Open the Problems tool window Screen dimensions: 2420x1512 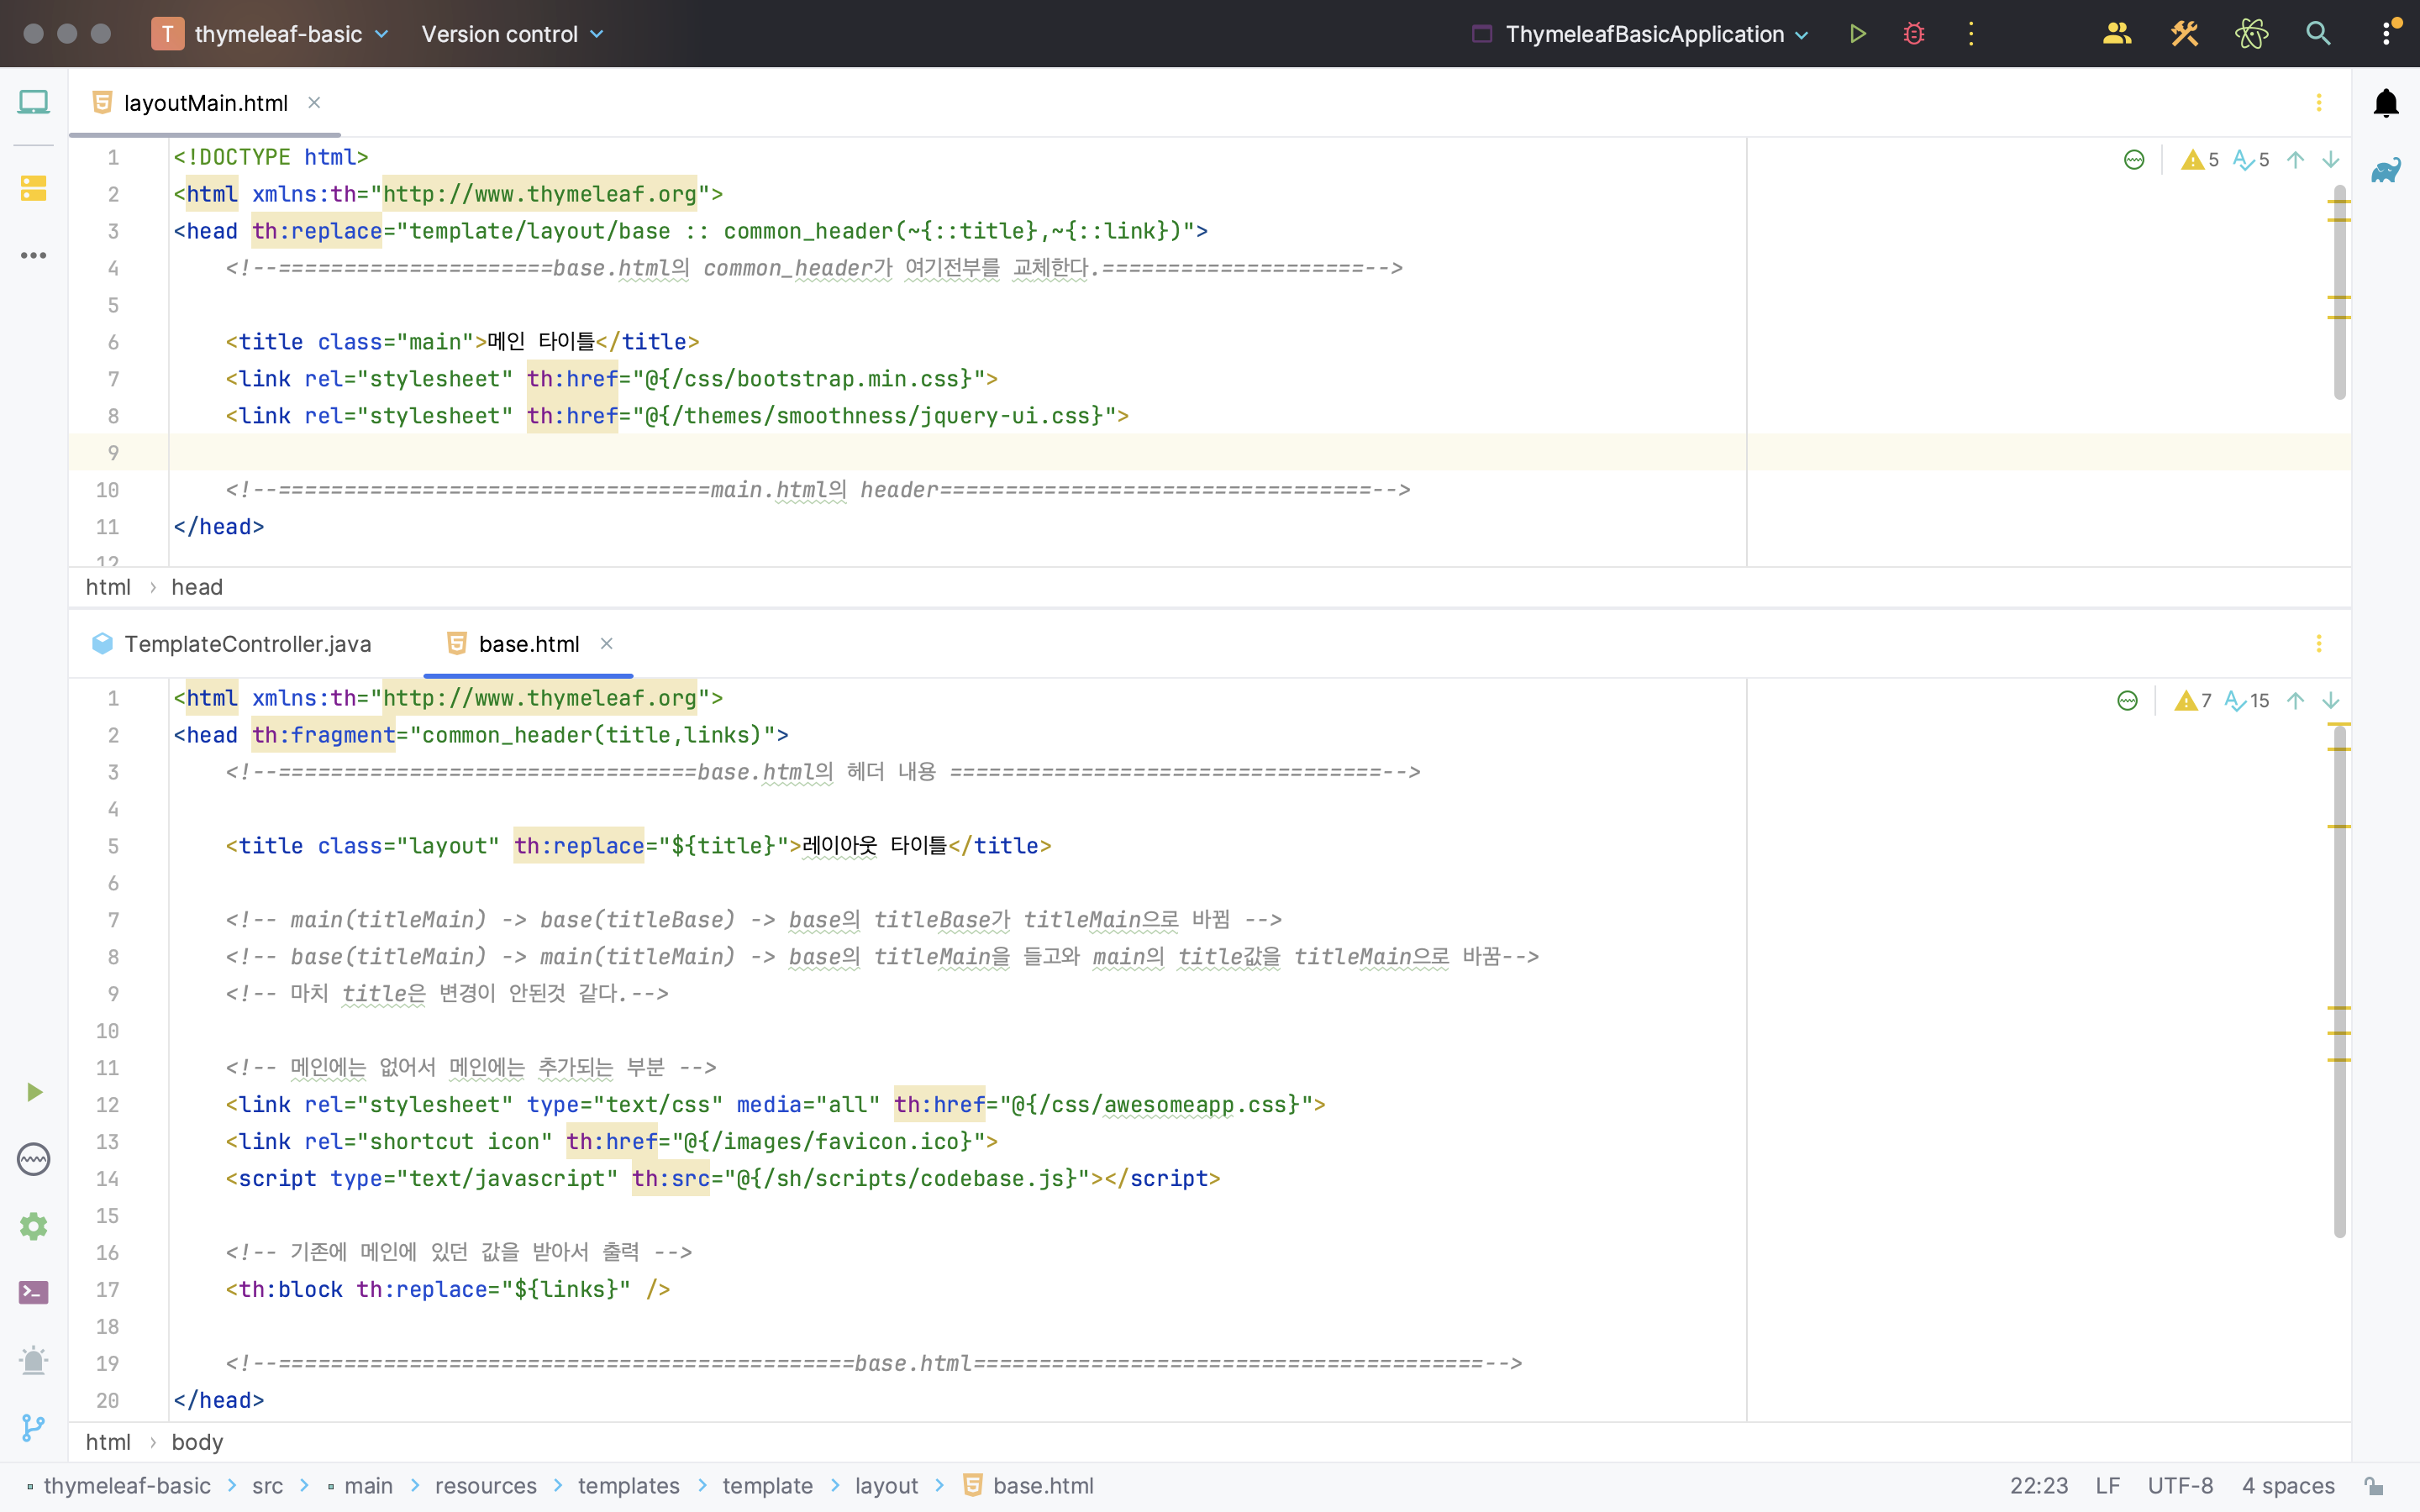[x=33, y=1360]
